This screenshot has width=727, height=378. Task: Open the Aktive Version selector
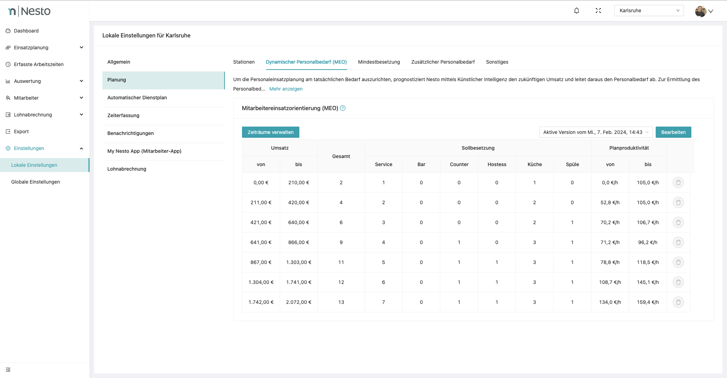point(596,132)
